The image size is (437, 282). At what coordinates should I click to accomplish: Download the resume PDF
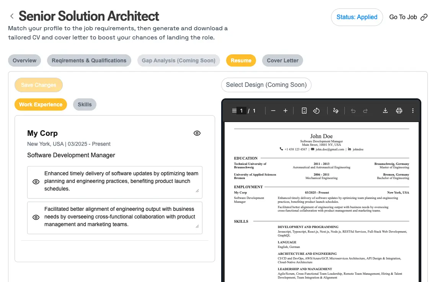[x=385, y=111]
